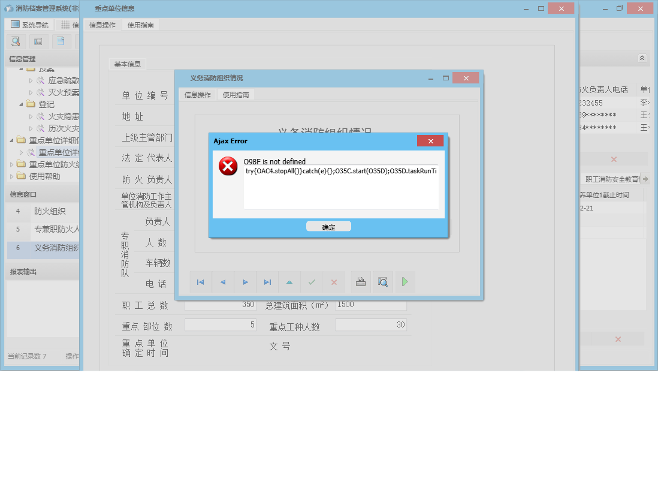Click the green run arrow icon

(405, 282)
